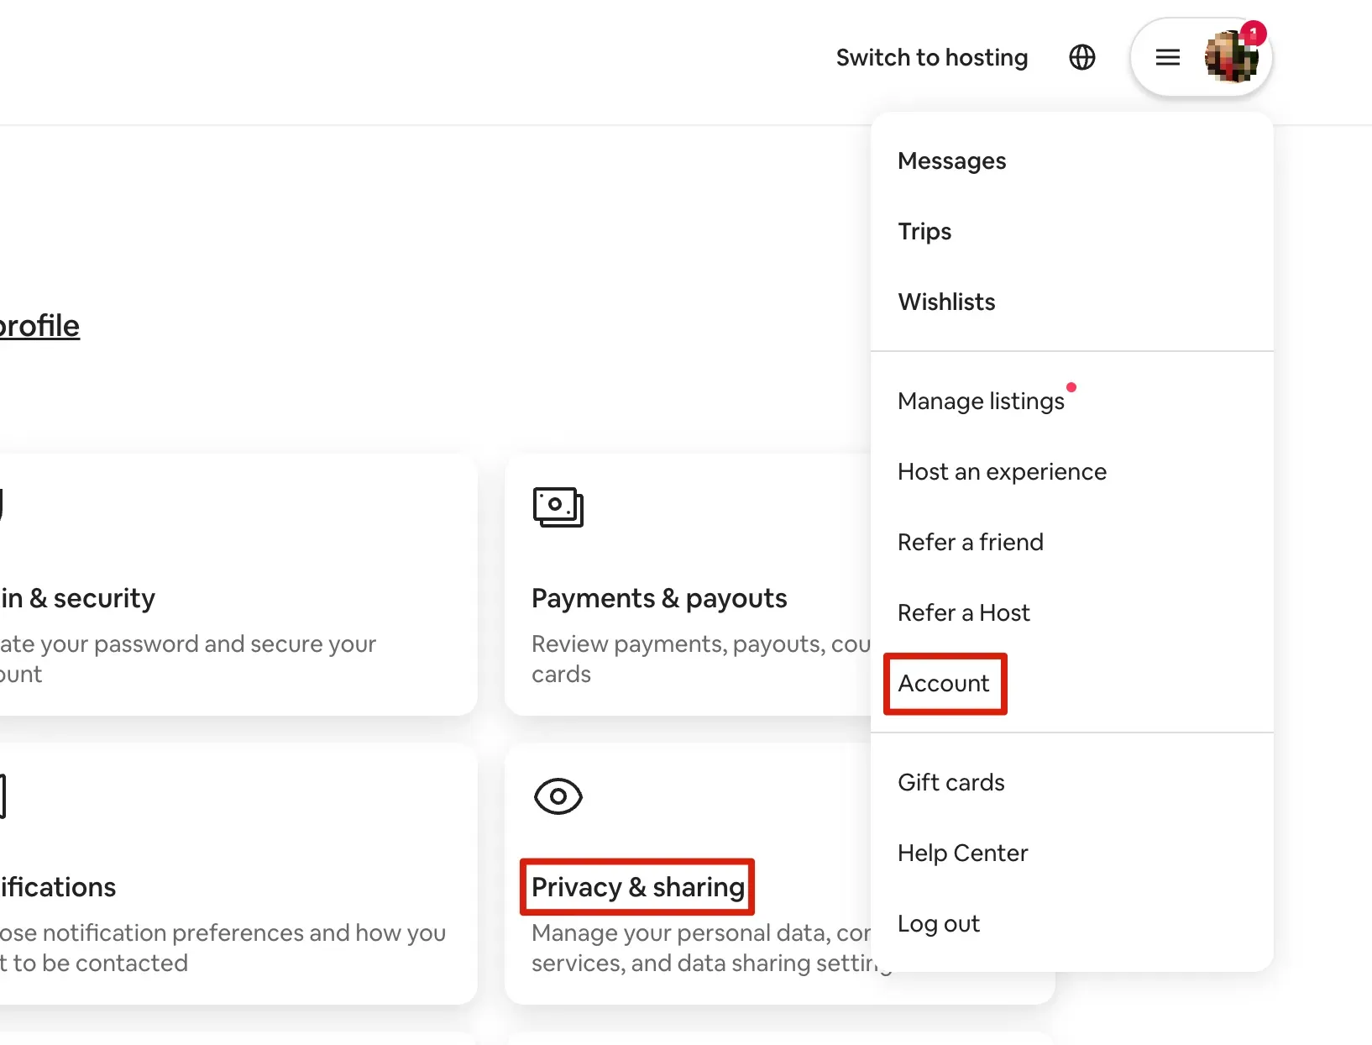The image size is (1372, 1045).
Task: Open the Payments & payouts card
Action: [659, 598]
